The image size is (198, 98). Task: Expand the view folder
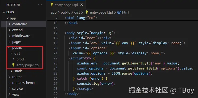click(9, 94)
